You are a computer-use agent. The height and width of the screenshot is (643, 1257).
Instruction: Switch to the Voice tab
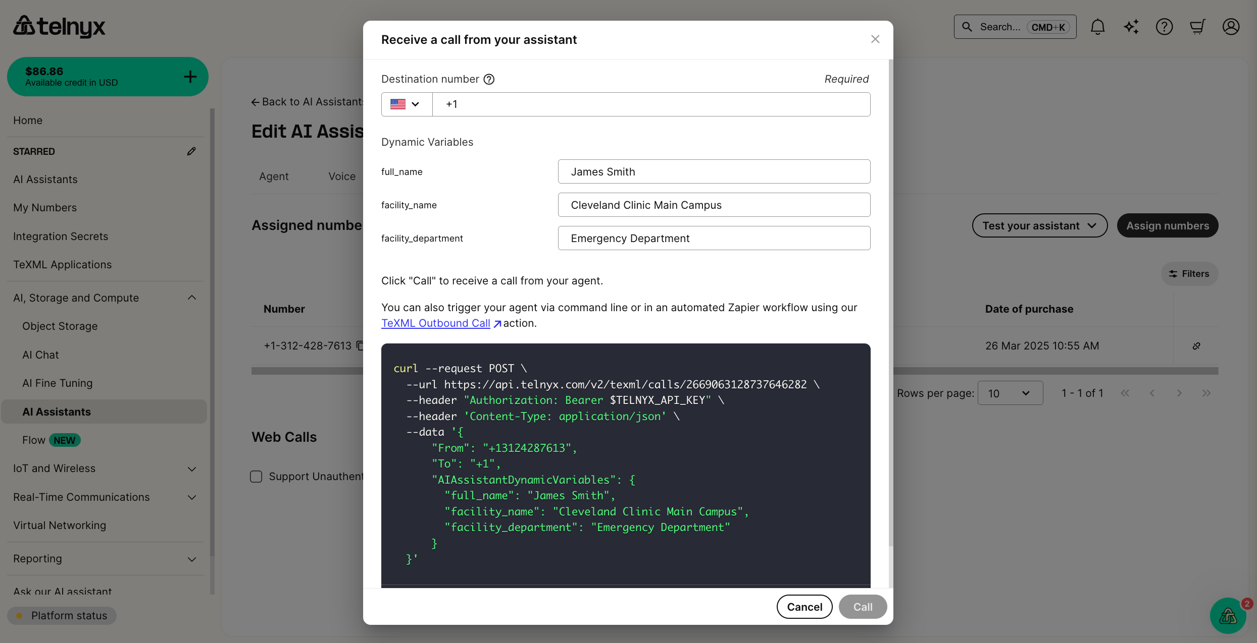click(x=341, y=176)
